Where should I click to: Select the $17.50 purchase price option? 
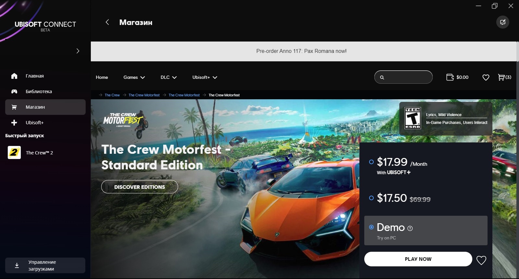point(371,198)
